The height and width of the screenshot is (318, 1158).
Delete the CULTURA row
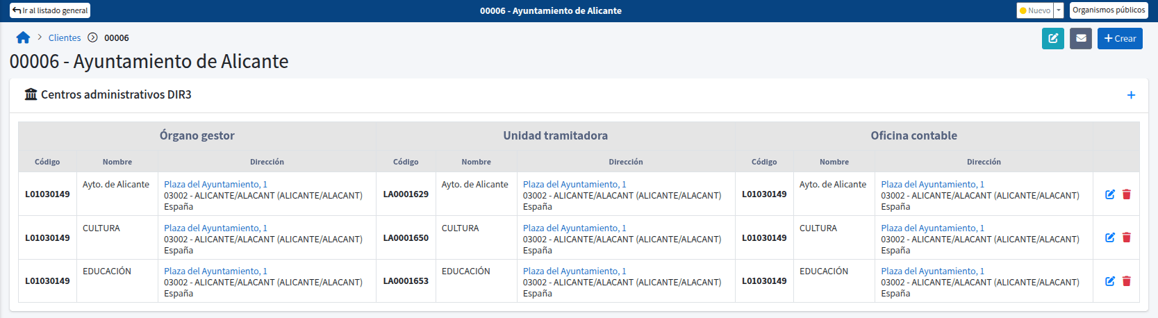coord(1127,237)
